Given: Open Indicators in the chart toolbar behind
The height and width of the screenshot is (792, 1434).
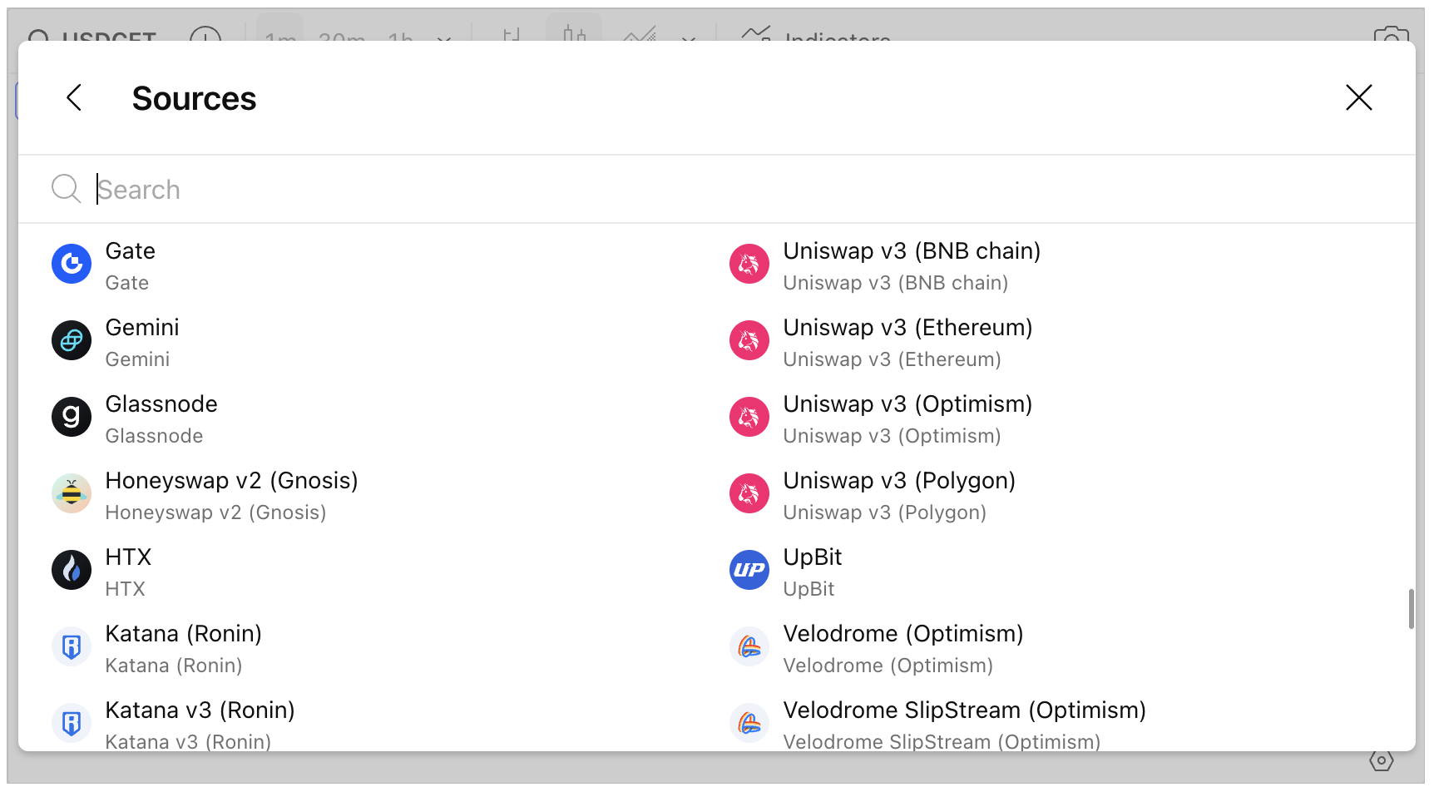Looking at the screenshot, I should (817, 35).
